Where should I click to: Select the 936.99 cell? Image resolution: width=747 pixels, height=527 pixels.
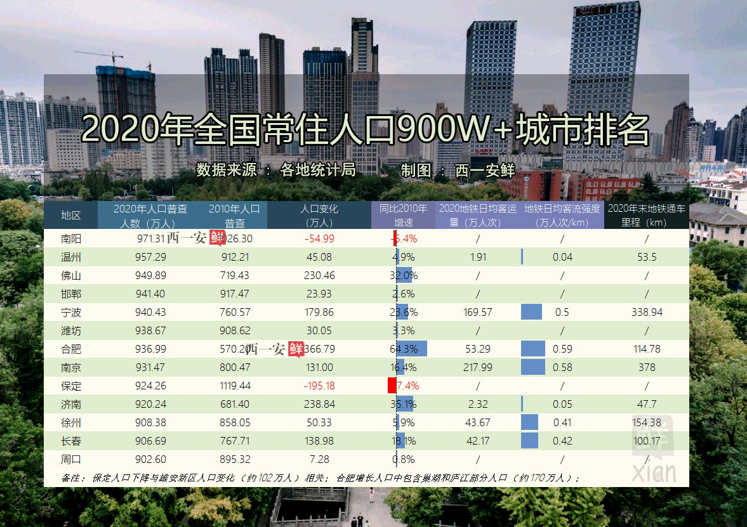pos(150,349)
